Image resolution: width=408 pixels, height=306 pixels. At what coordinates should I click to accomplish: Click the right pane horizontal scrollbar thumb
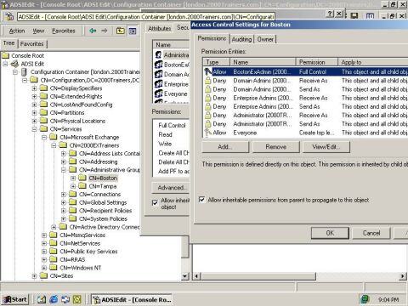259,275
